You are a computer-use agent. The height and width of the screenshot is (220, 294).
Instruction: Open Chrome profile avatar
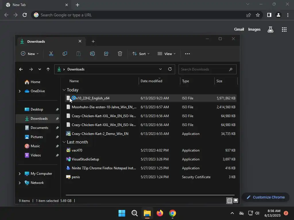tap(278, 15)
